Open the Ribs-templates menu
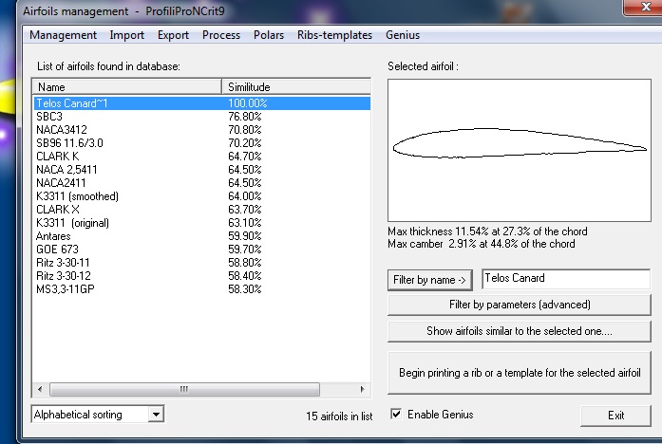Image resolution: width=662 pixels, height=444 pixels. (334, 35)
